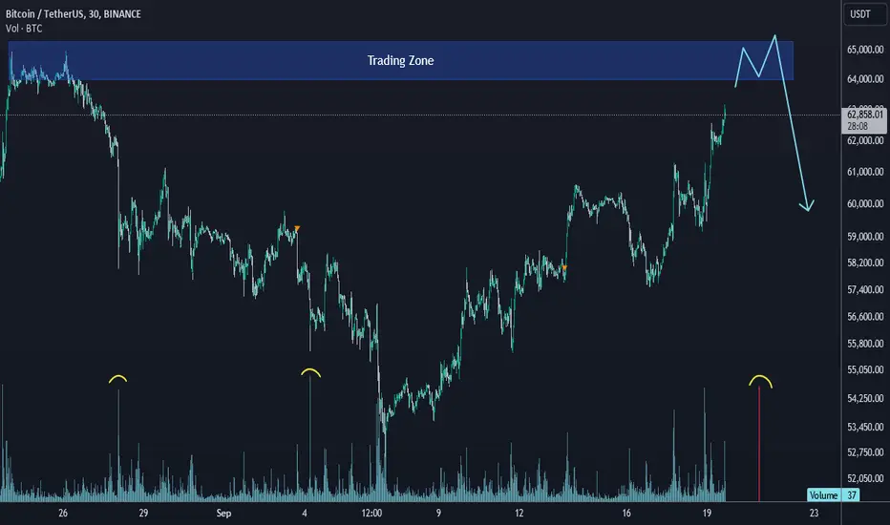The height and width of the screenshot is (525, 890).
Task: Select the blue Trading Zone rectangle
Action: [401, 61]
